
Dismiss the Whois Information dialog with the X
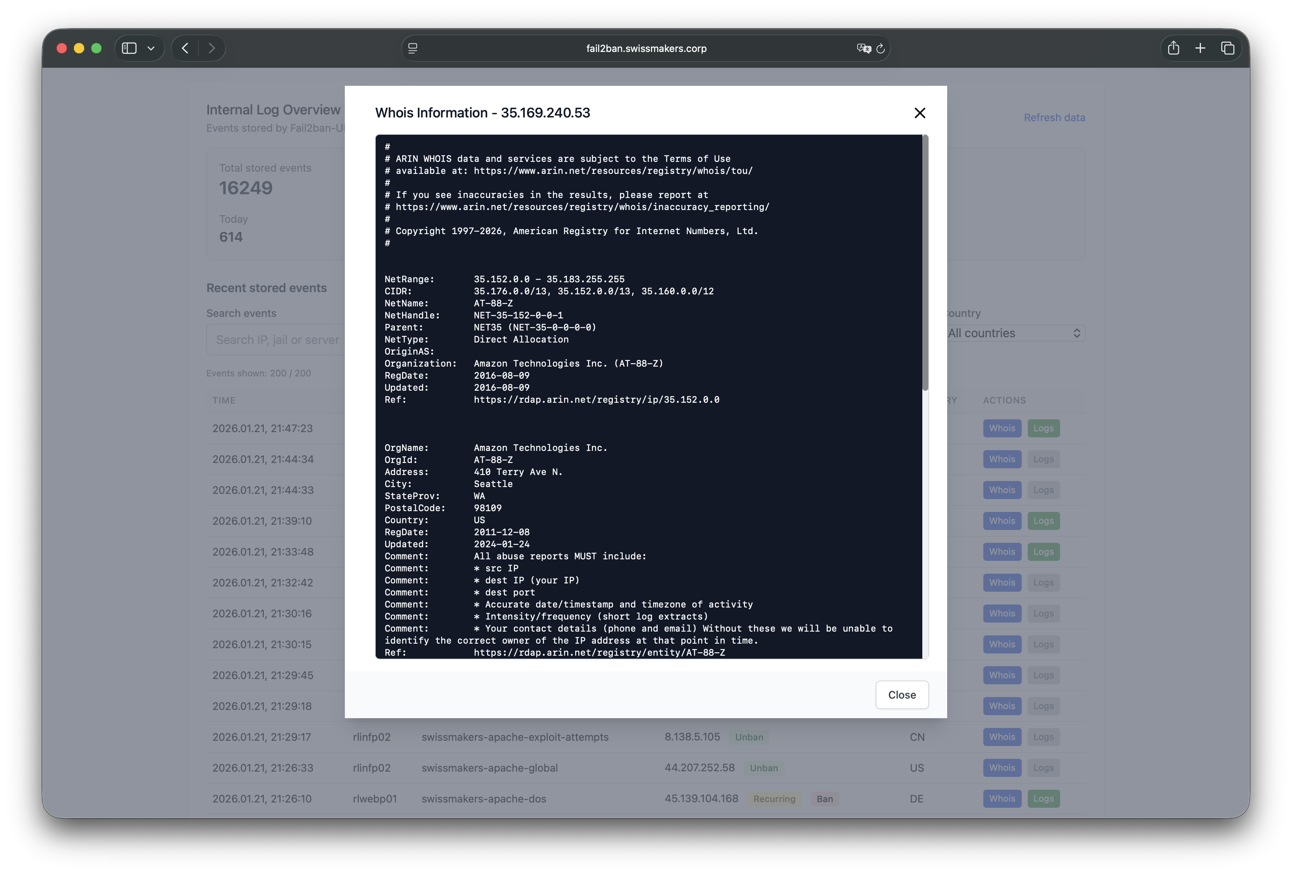point(920,112)
